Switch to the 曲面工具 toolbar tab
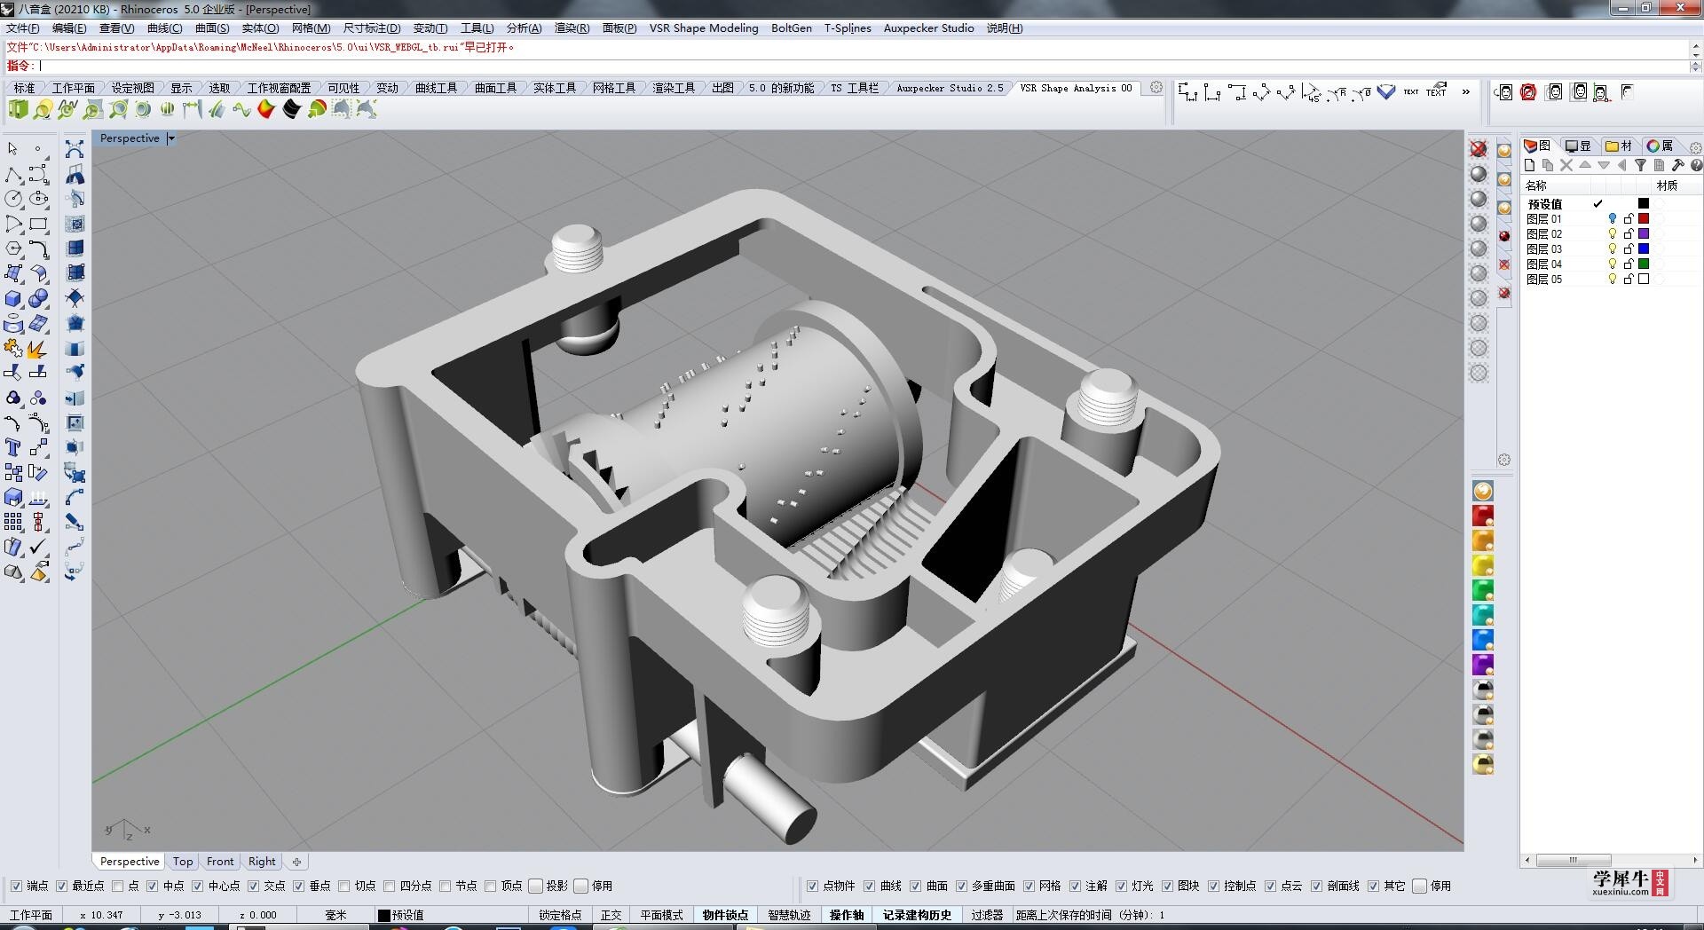The width and height of the screenshot is (1704, 930). tap(495, 88)
